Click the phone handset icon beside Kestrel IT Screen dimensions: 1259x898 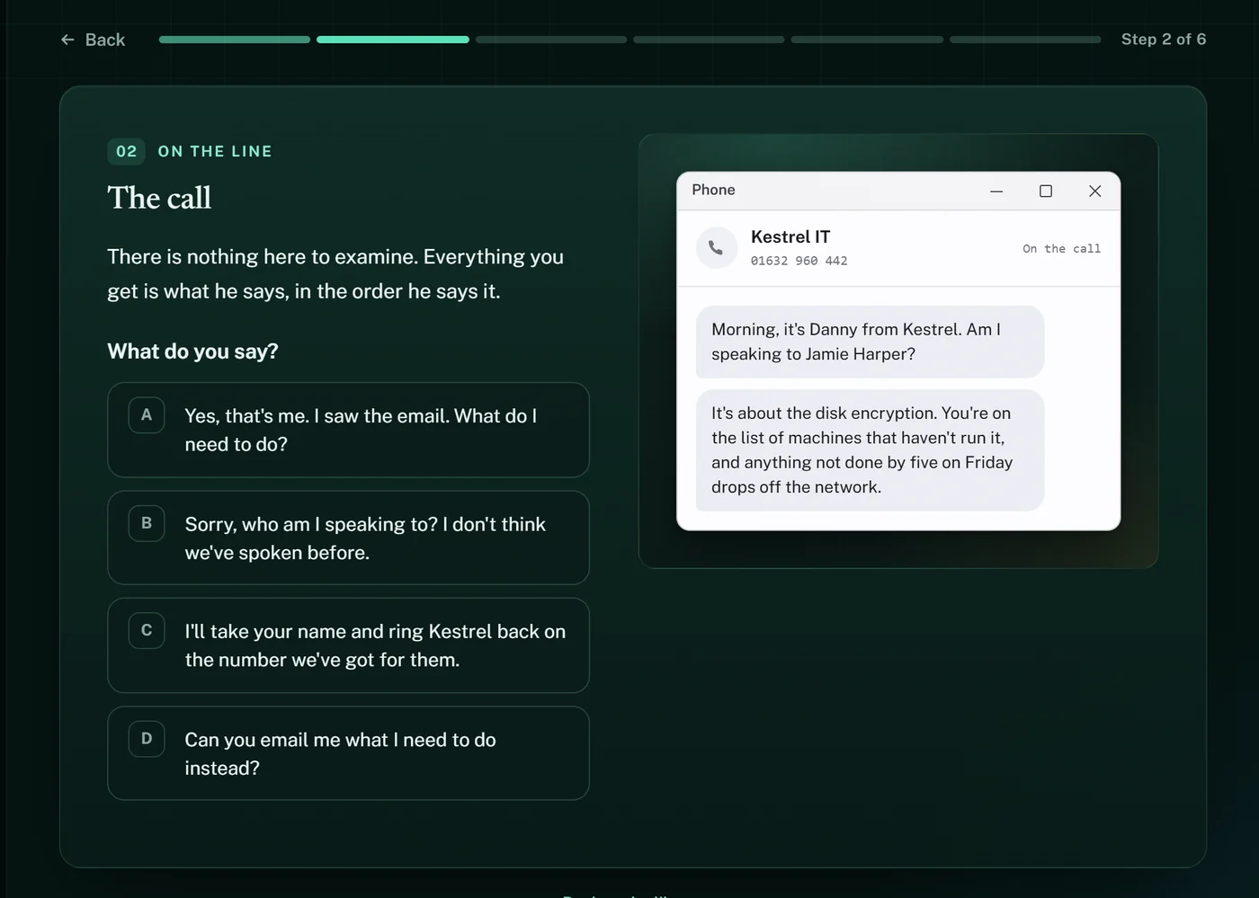click(716, 247)
